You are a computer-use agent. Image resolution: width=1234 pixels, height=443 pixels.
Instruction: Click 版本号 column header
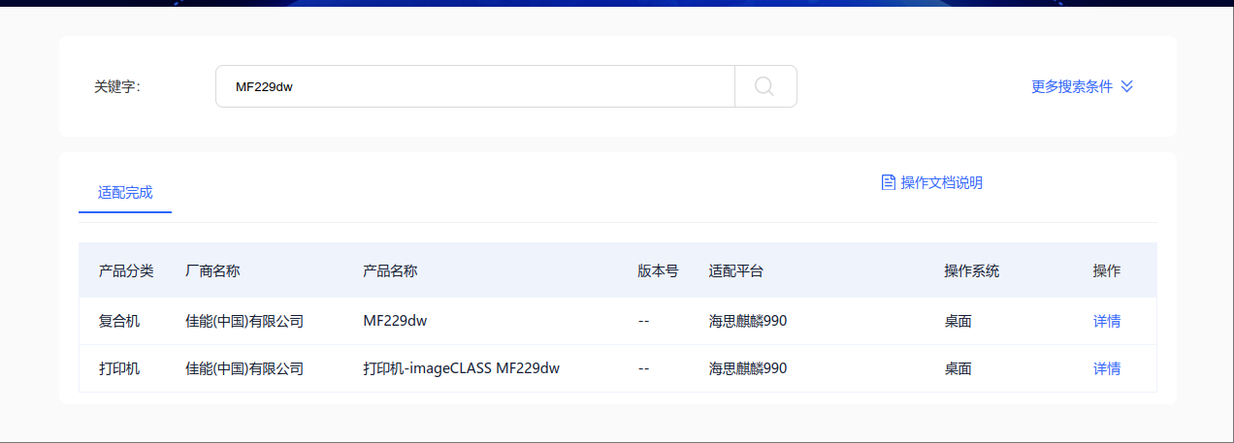point(658,270)
